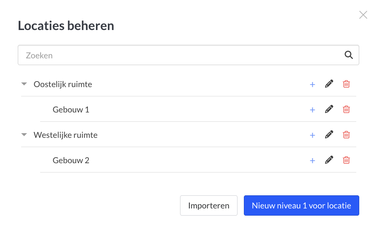The width and height of the screenshot is (377, 230).
Task: Edit Gebouw 1 with pencil icon
Action: point(329,109)
